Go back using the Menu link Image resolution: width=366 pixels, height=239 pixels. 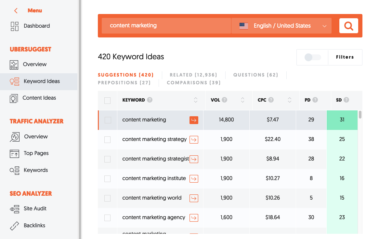(29, 10)
